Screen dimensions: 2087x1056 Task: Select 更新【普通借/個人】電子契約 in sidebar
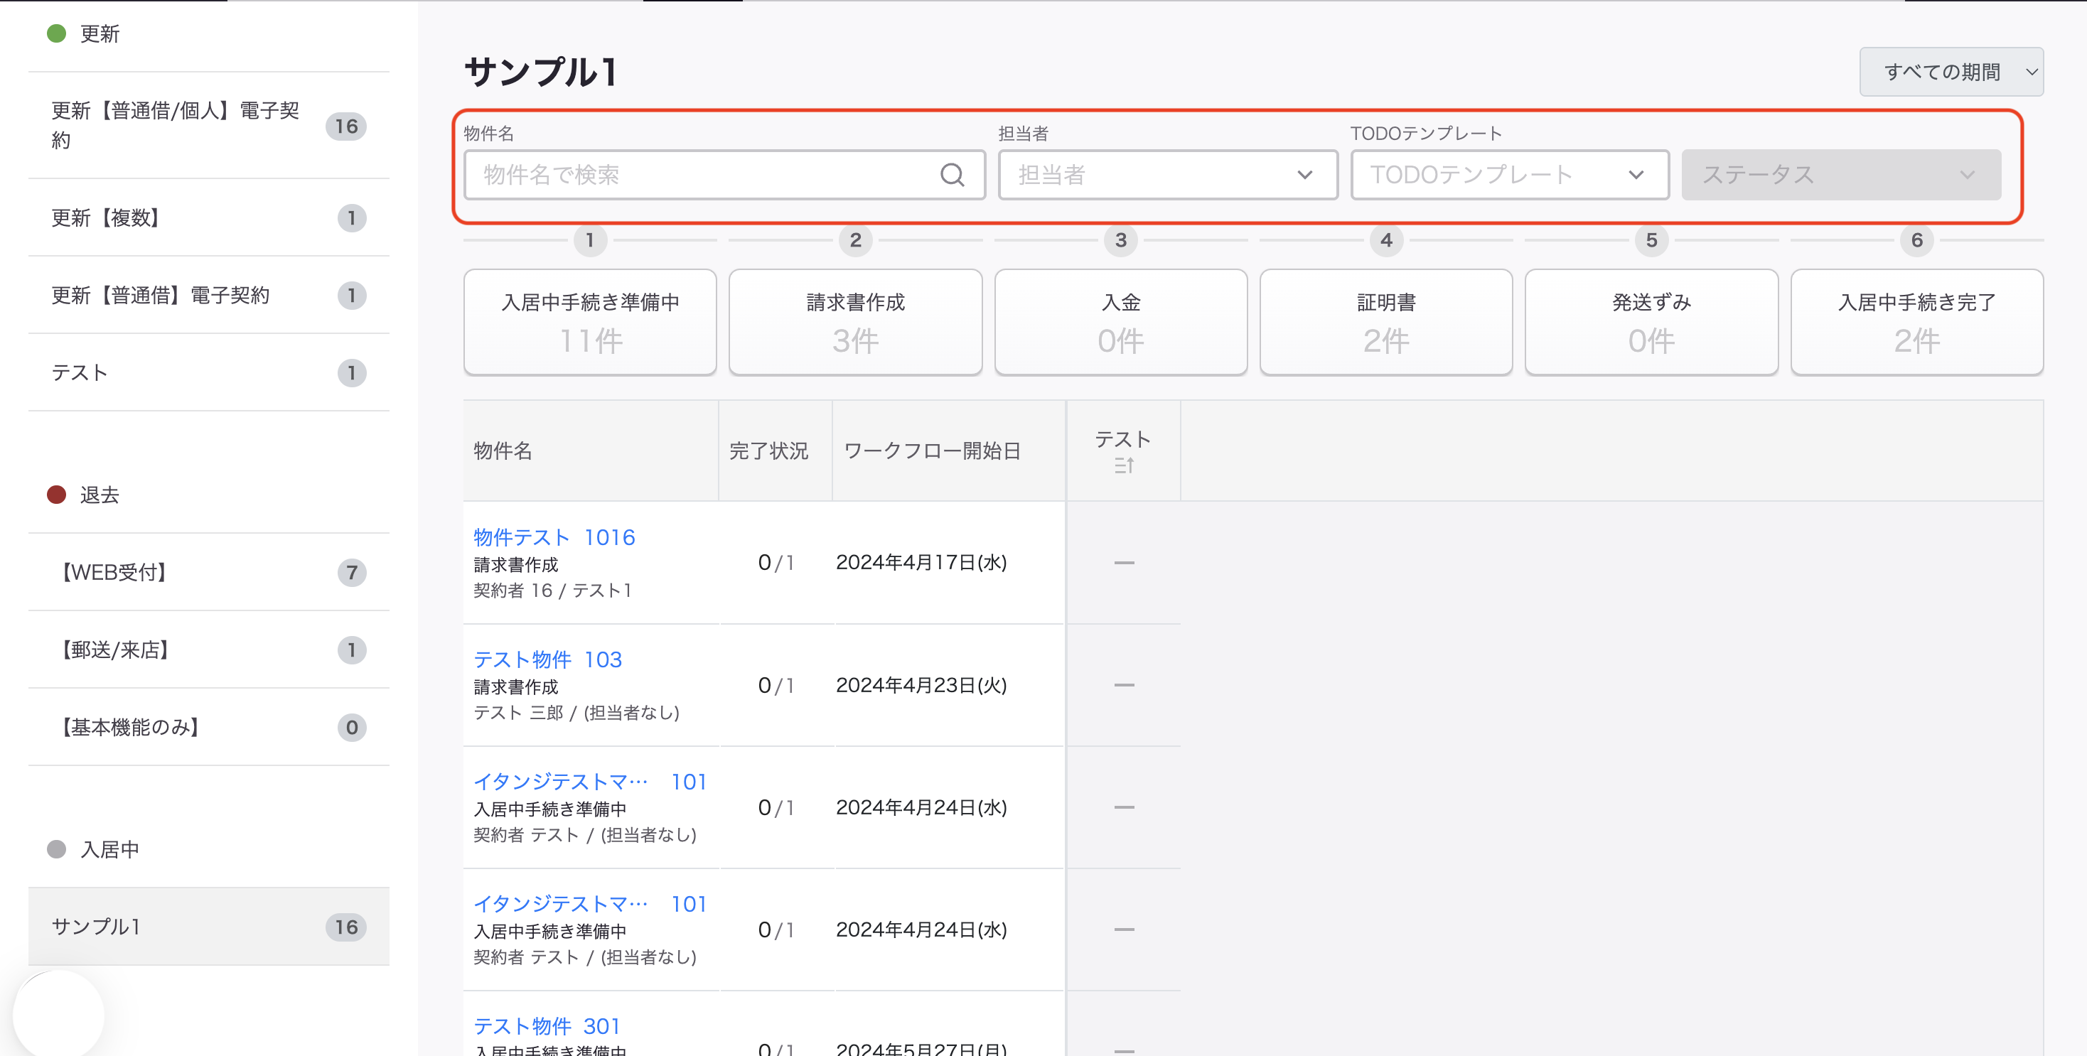(x=208, y=126)
